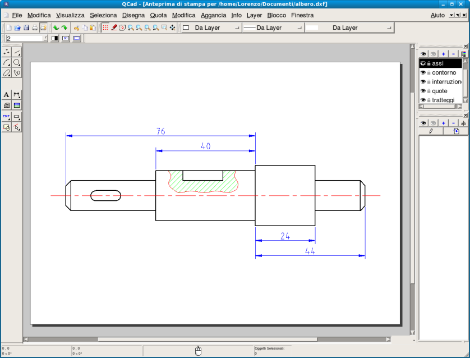The image size is (470, 358).
Task: Select the text tool (A icon)
Action: 7,95
